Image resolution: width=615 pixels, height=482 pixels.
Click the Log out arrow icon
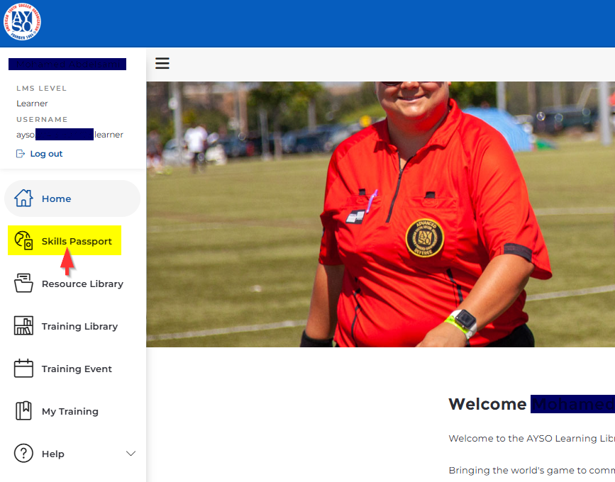point(20,154)
